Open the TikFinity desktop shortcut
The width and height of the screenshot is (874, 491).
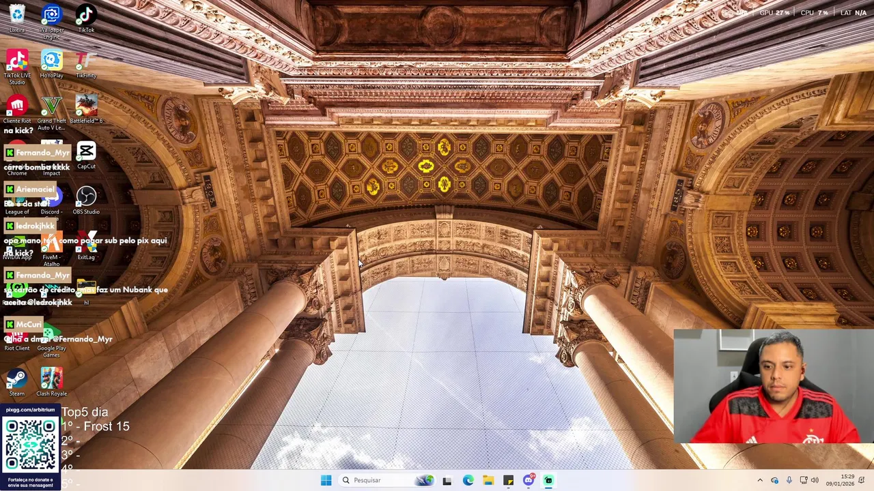click(x=86, y=63)
